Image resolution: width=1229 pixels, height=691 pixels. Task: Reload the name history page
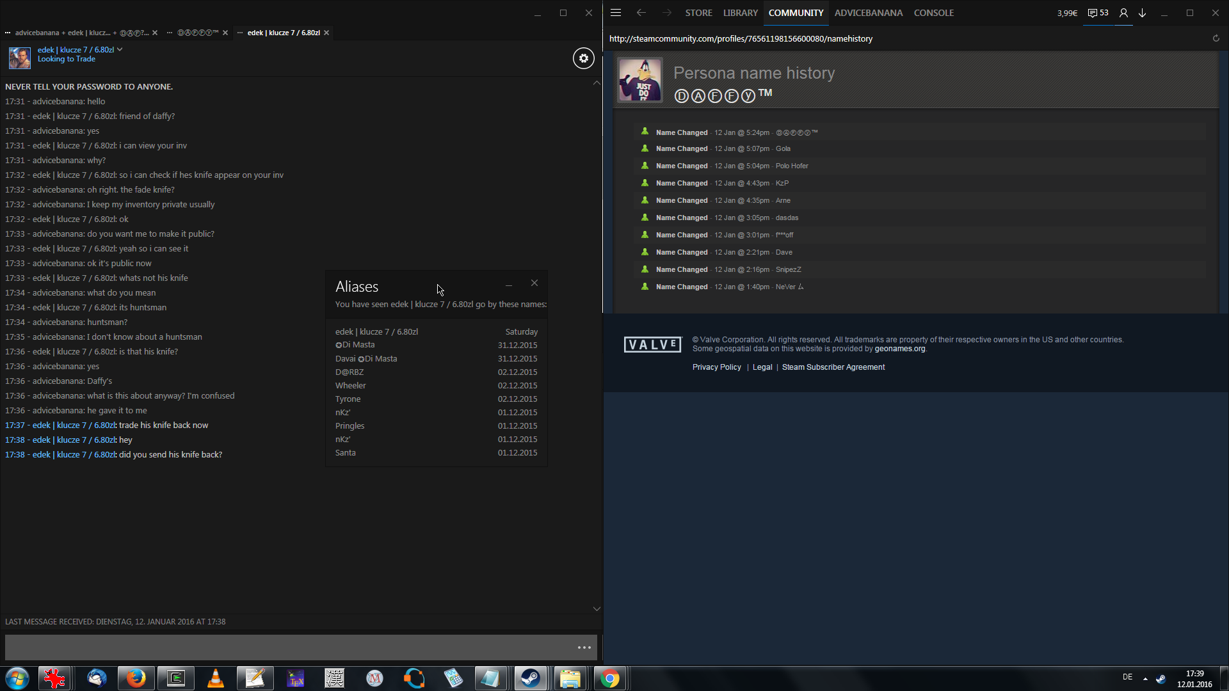1216,38
